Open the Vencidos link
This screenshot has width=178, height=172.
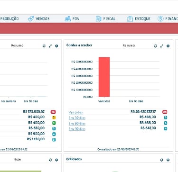(x=75, y=112)
